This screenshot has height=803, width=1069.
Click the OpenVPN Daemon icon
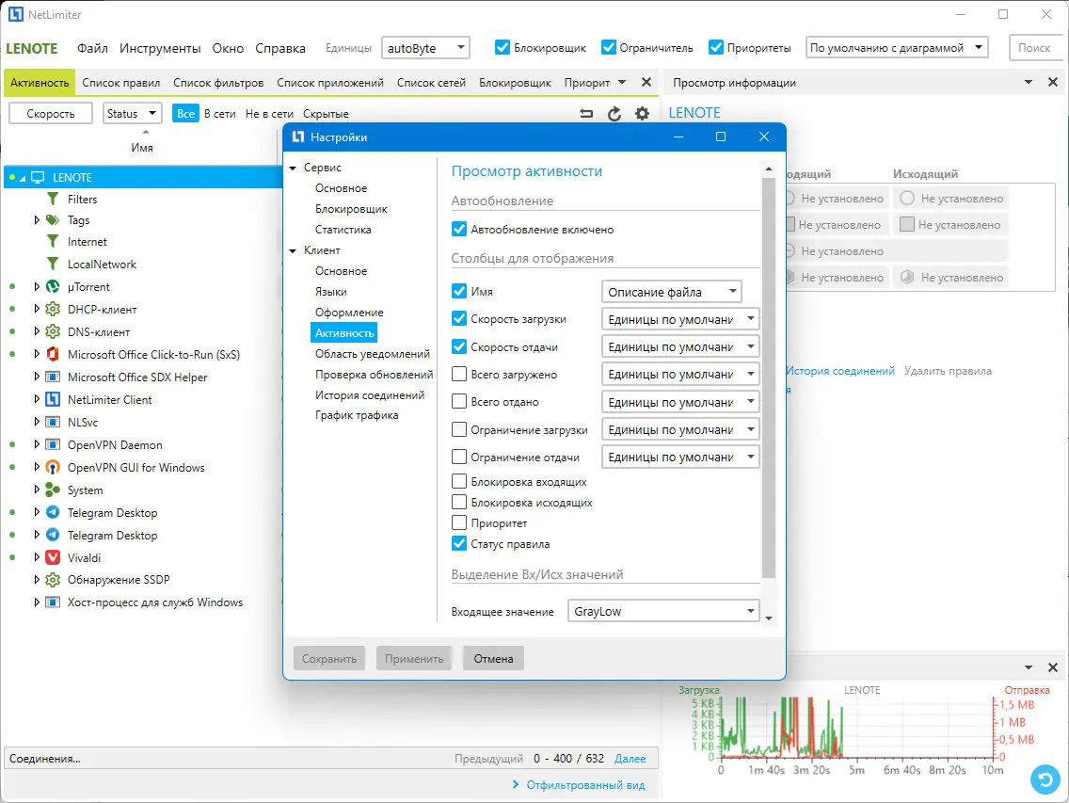pos(53,444)
